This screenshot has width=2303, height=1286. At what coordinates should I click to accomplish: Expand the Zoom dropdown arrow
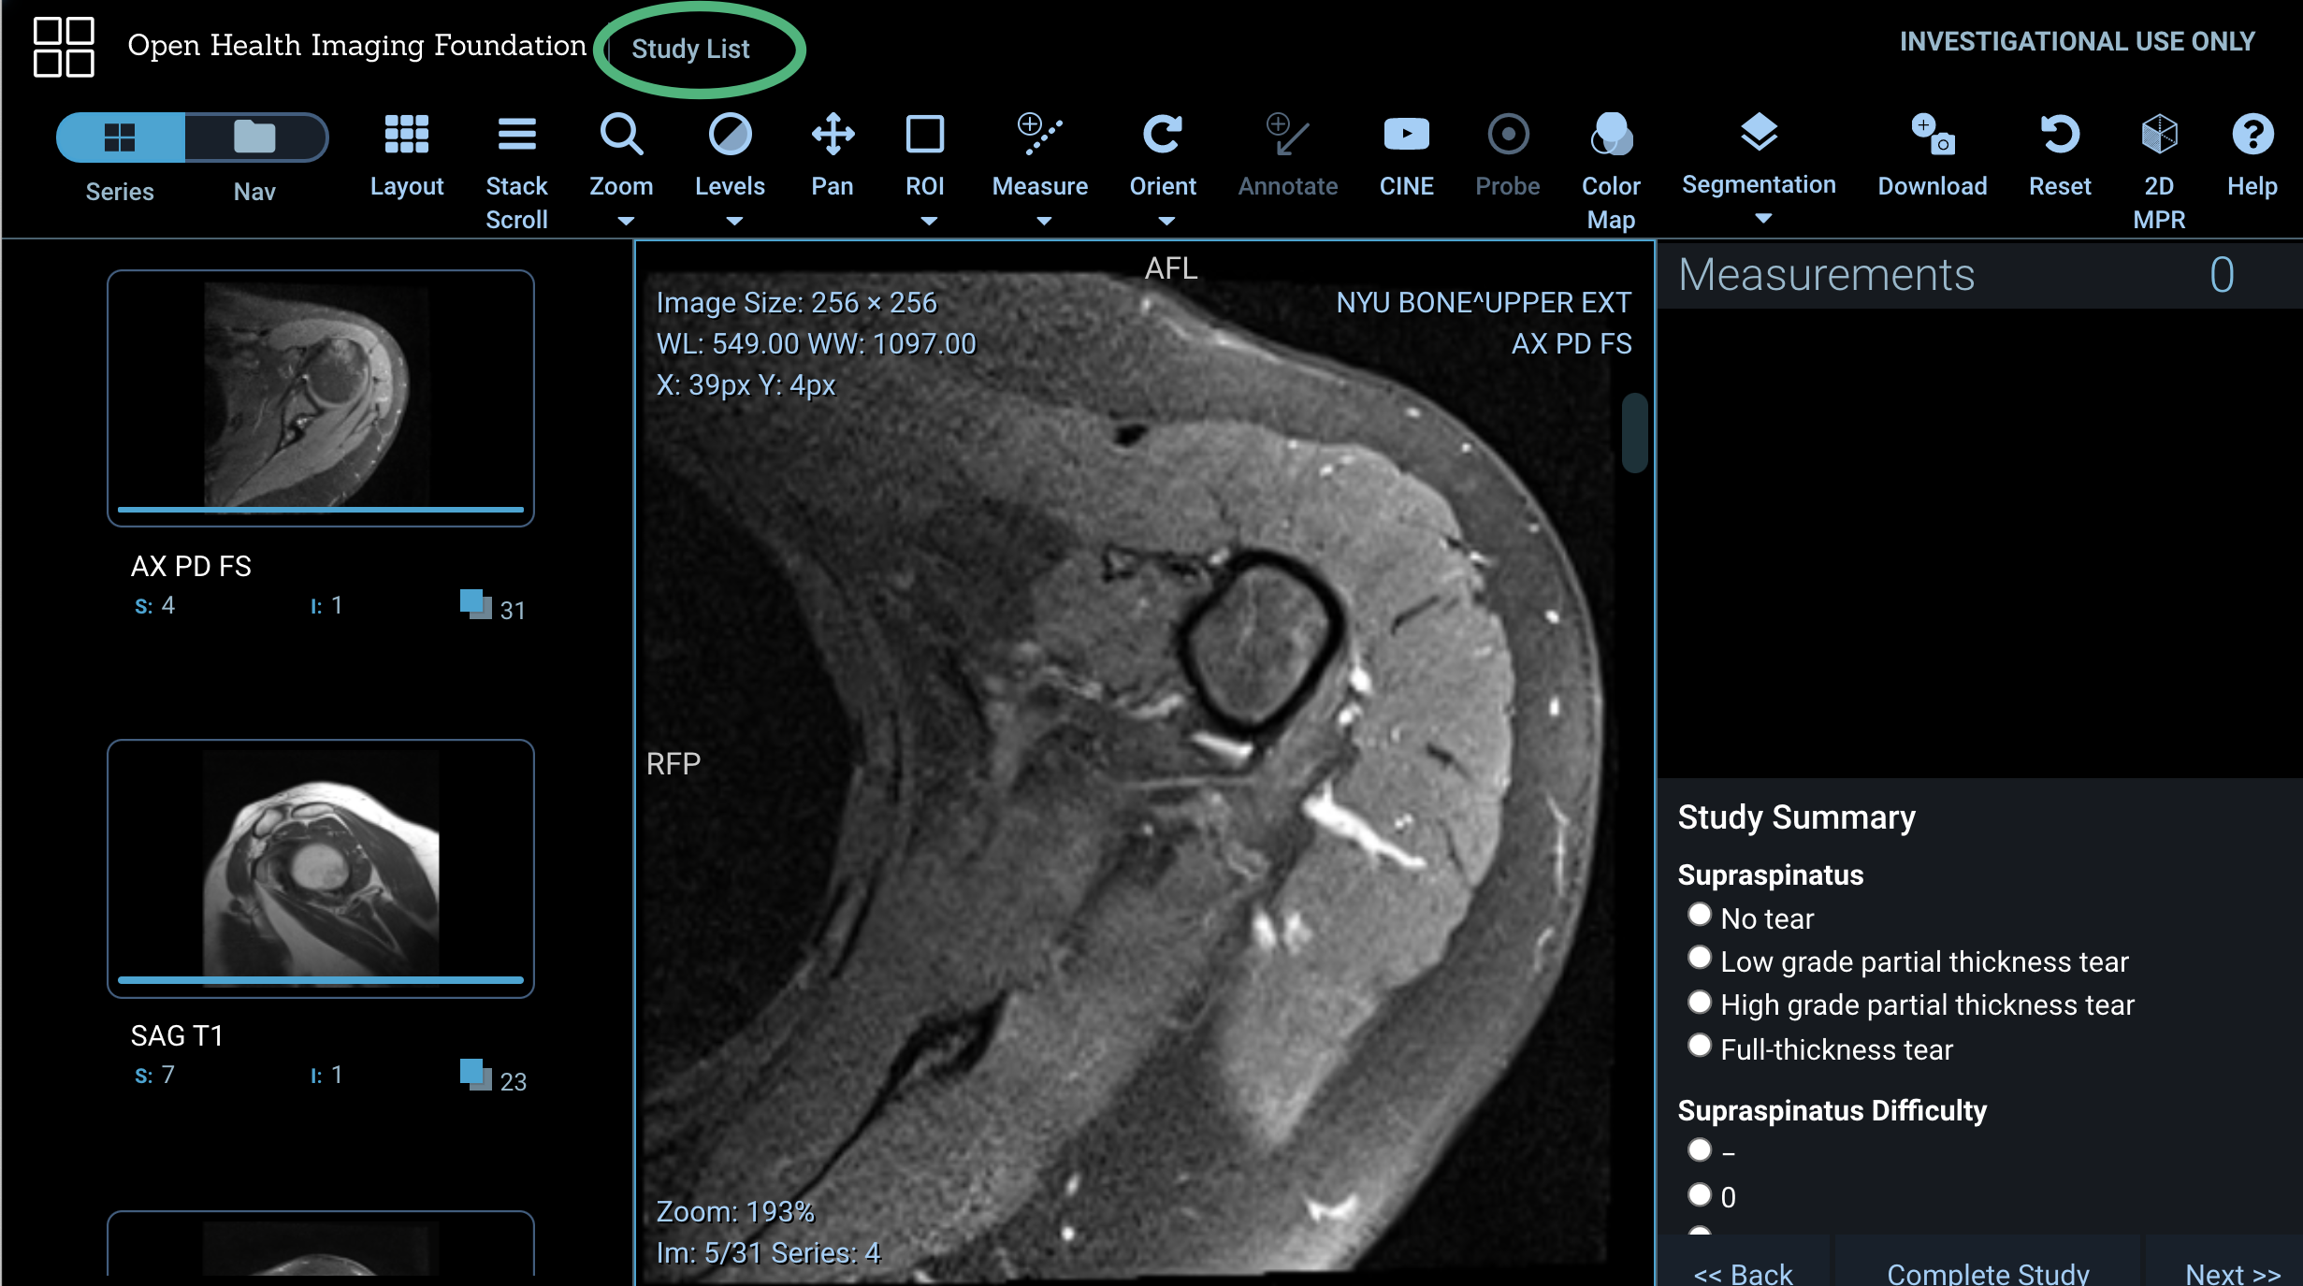click(626, 222)
